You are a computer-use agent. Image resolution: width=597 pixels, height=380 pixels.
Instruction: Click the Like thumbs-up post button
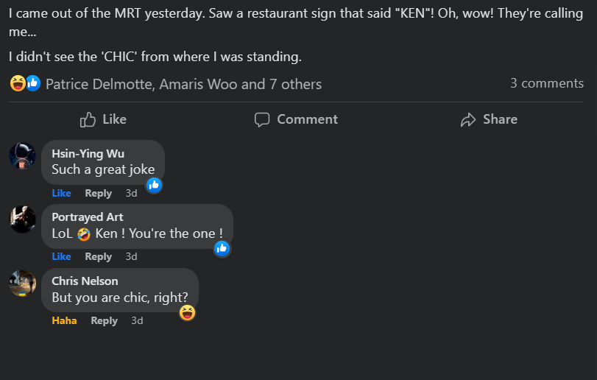103,119
